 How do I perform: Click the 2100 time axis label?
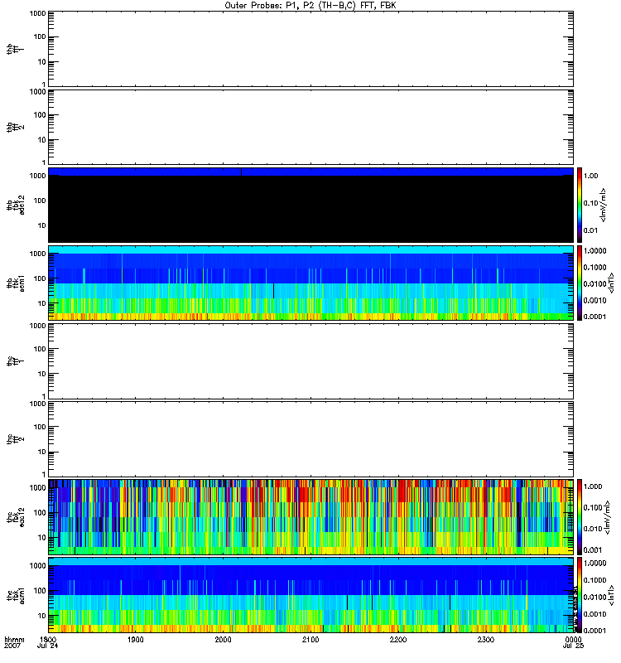click(x=310, y=640)
